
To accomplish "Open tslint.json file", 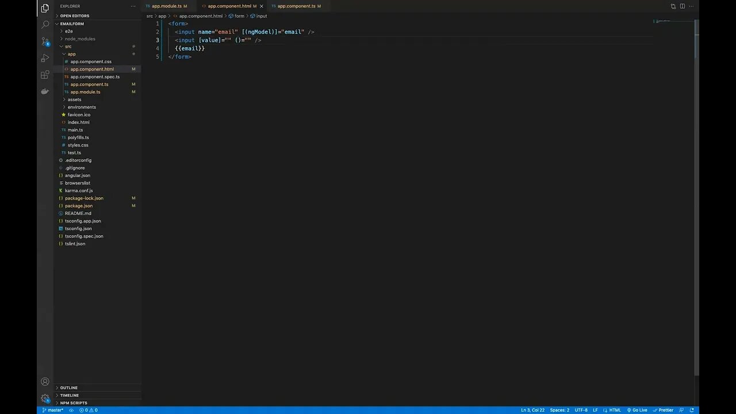I will coord(98,244).
